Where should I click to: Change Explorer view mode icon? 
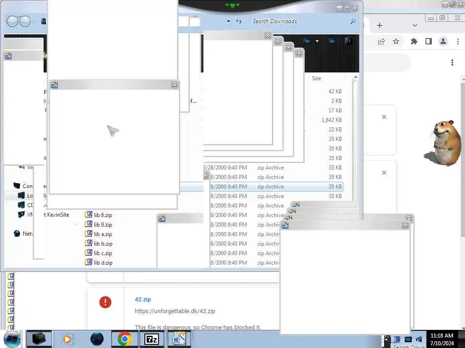click(x=307, y=41)
